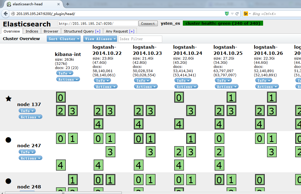The image size is (301, 194).
Task: Open Actions dropdown for kibana-int index
Action: 68,79
